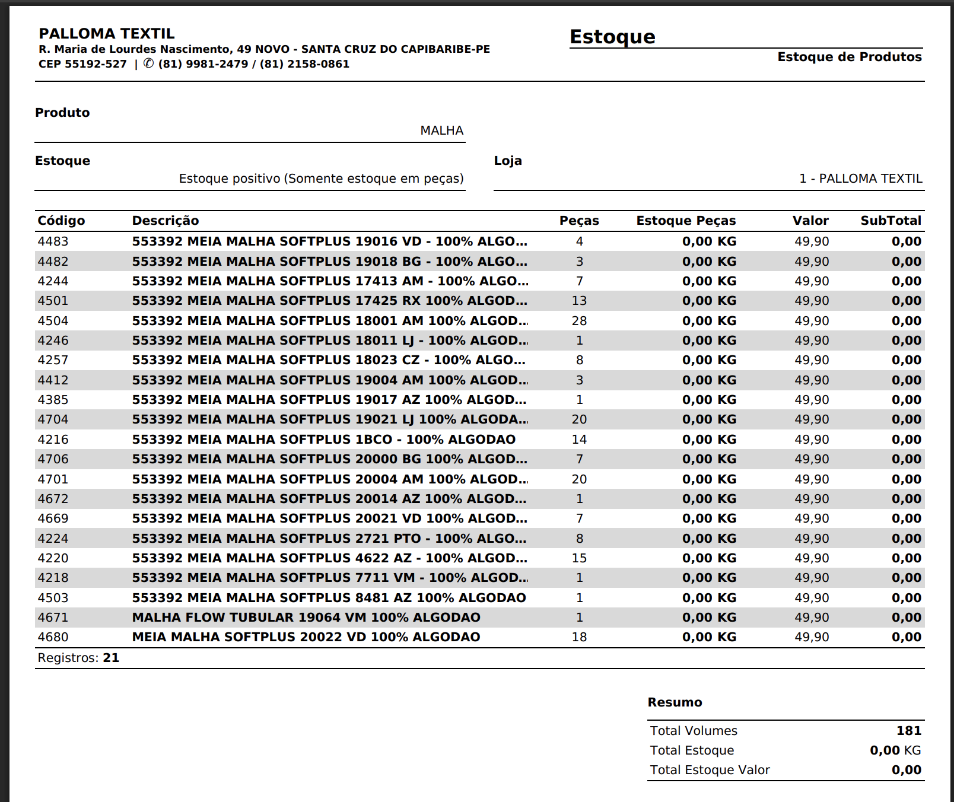Click the Total Volumes value 181

(x=908, y=731)
